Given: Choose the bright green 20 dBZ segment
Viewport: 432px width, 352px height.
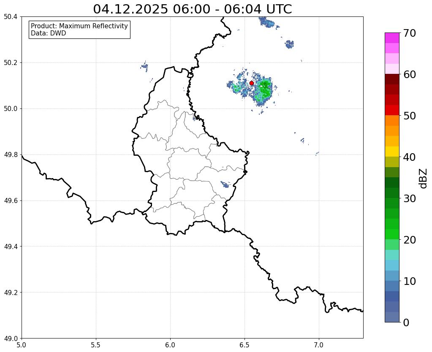Looking at the screenshot, I should (392, 234).
